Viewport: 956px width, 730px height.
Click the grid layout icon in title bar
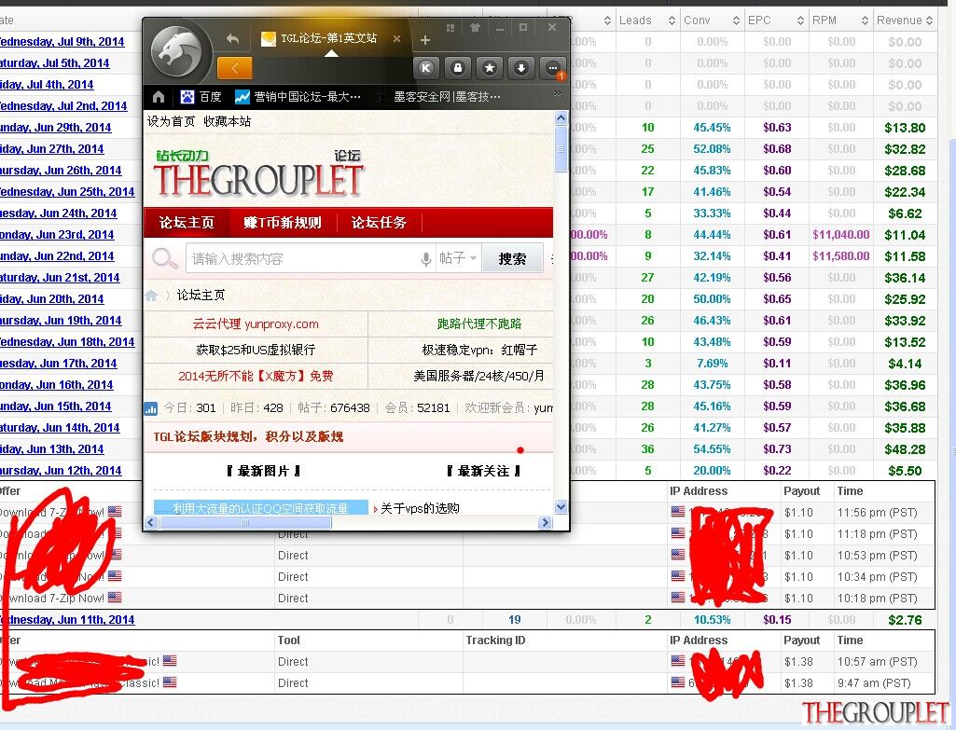(x=450, y=27)
